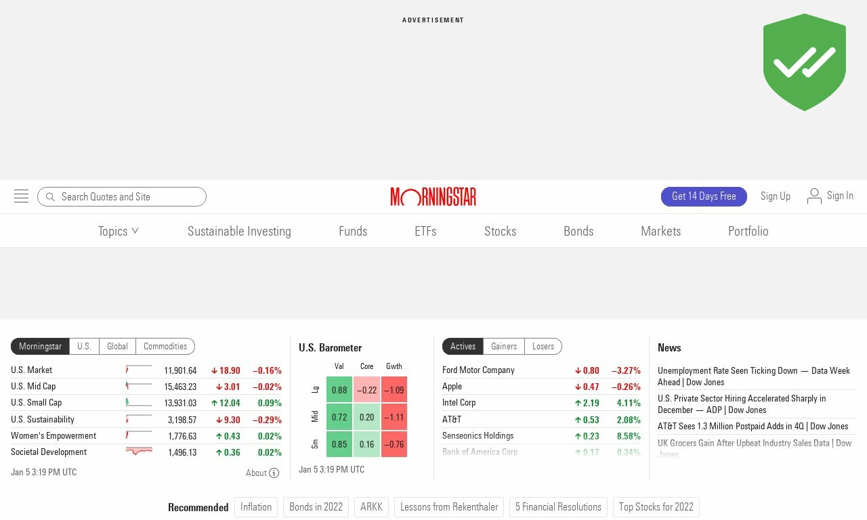This screenshot has height=520, width=867.
Task: Select the Morningstar index tab
Action: (40, 346)
